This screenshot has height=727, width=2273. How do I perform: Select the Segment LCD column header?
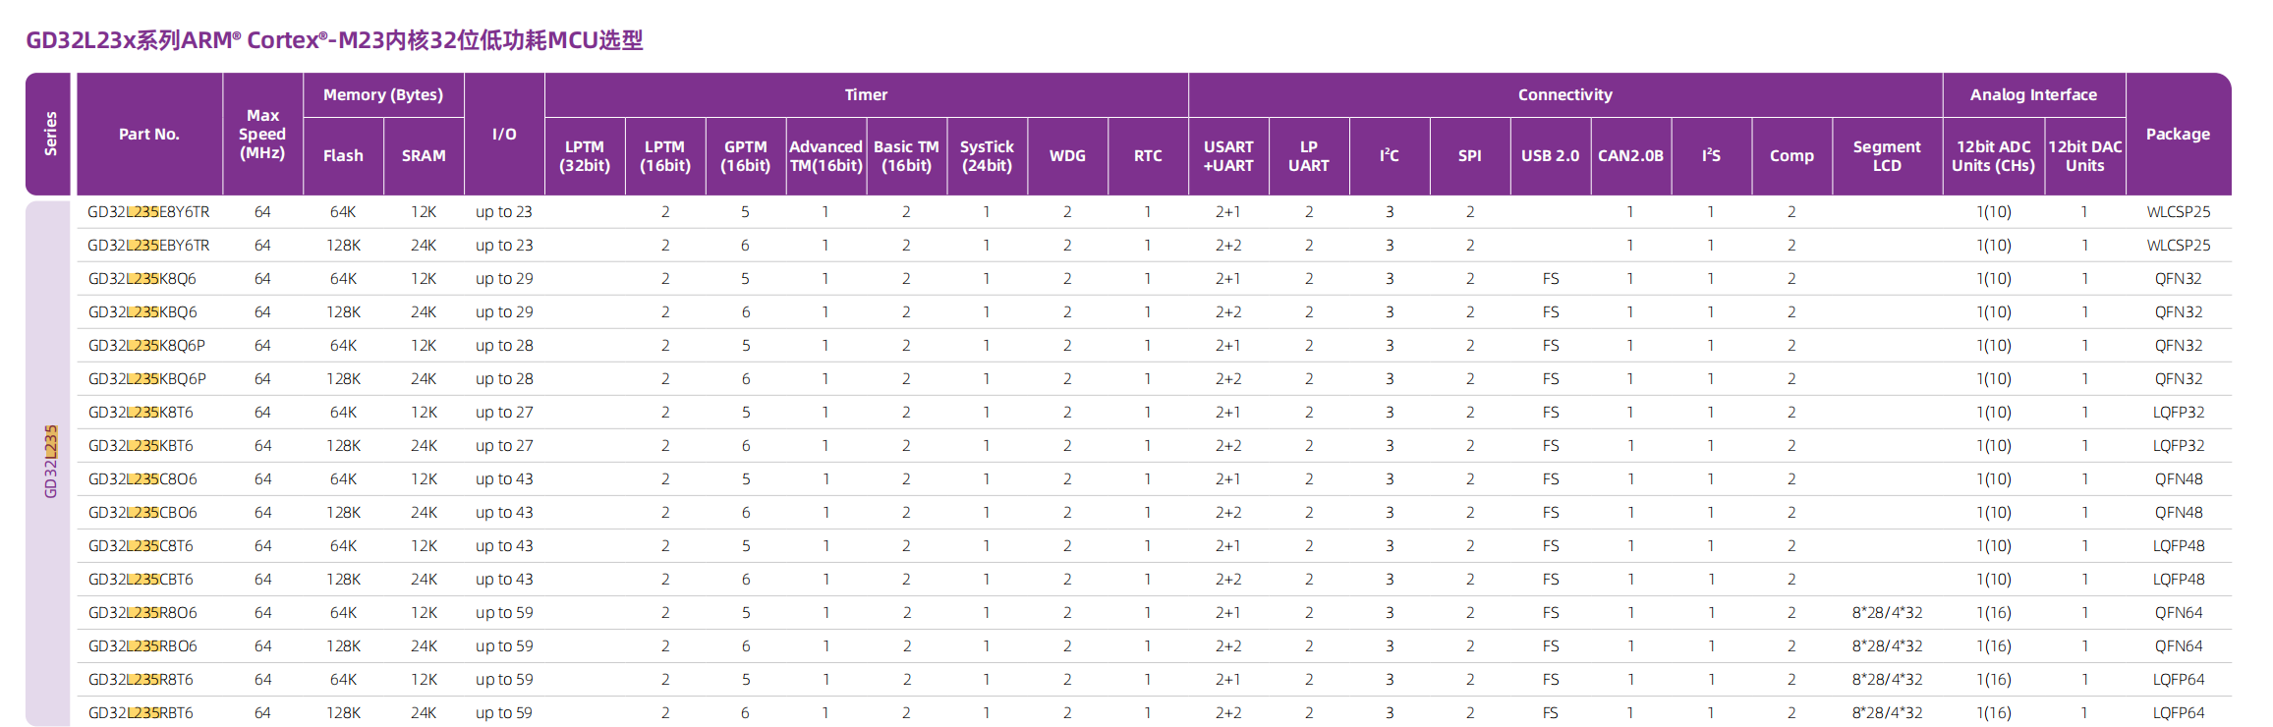coord(1886,156)
